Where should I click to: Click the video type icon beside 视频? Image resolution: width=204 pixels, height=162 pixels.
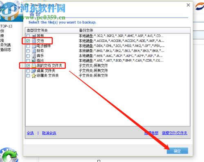[x=34, y=36]
